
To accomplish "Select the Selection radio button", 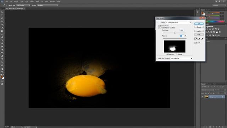I will (167, 54).
